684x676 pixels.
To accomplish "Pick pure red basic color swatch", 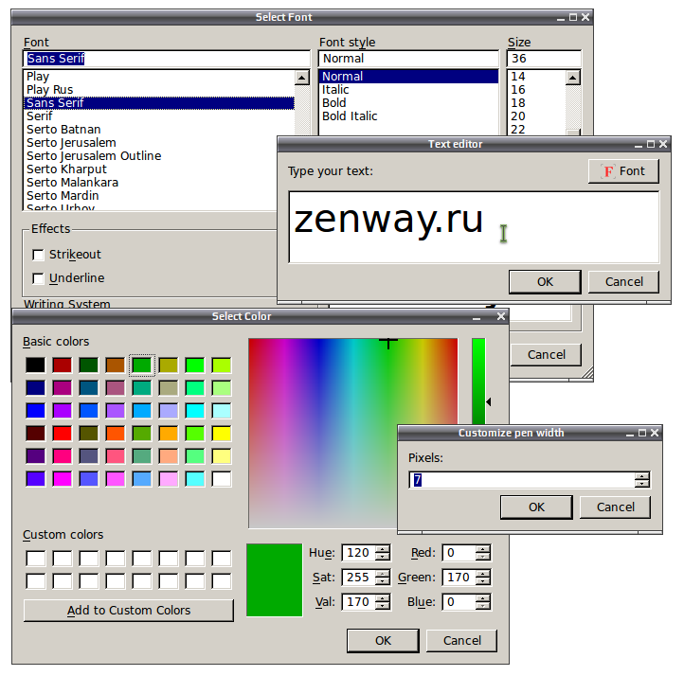I will (62, 434).
